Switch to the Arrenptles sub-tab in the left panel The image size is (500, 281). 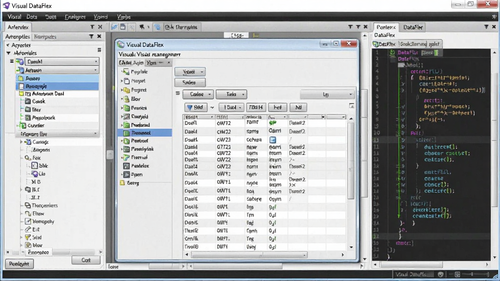coord(18,37)
